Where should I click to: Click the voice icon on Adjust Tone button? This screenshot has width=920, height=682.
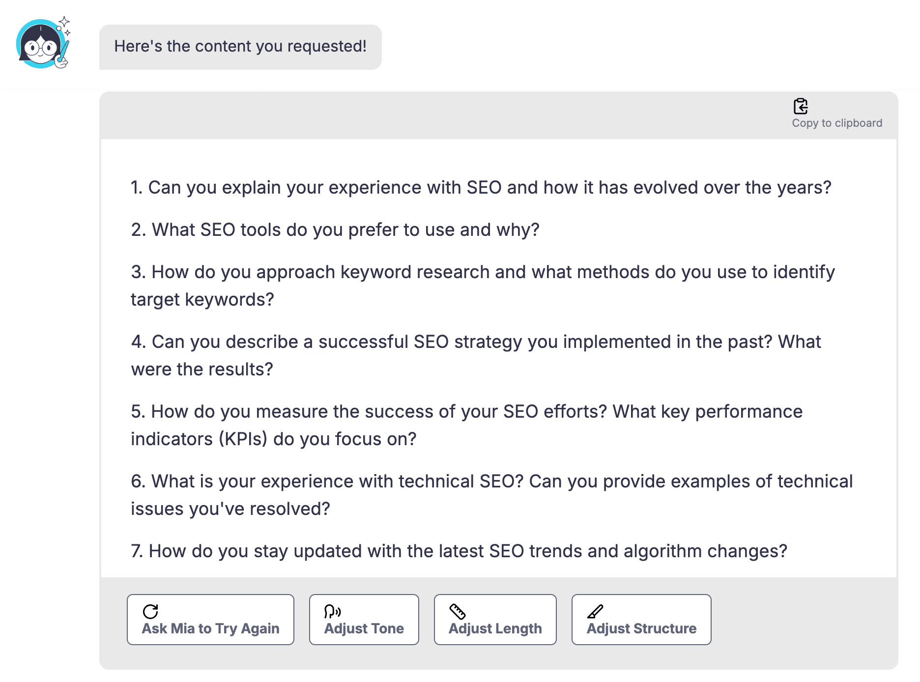pos(332,611)
